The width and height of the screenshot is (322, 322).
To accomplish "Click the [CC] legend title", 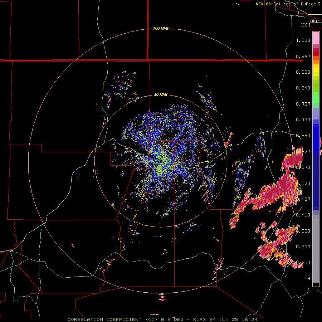I will tap(305, 25).
